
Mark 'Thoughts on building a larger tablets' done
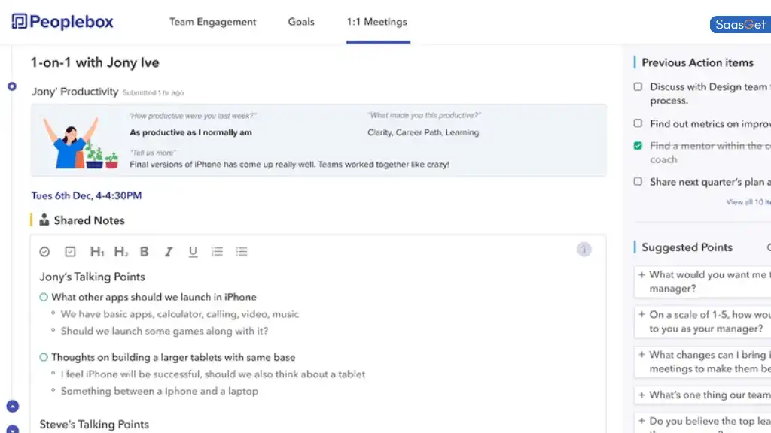pyautogui.click(x=44, y=357)
